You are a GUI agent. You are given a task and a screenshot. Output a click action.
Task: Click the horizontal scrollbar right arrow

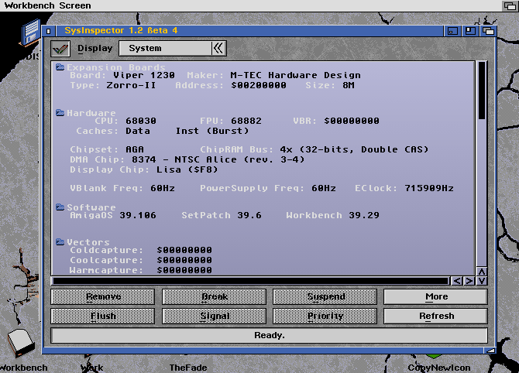pos(469,281)
